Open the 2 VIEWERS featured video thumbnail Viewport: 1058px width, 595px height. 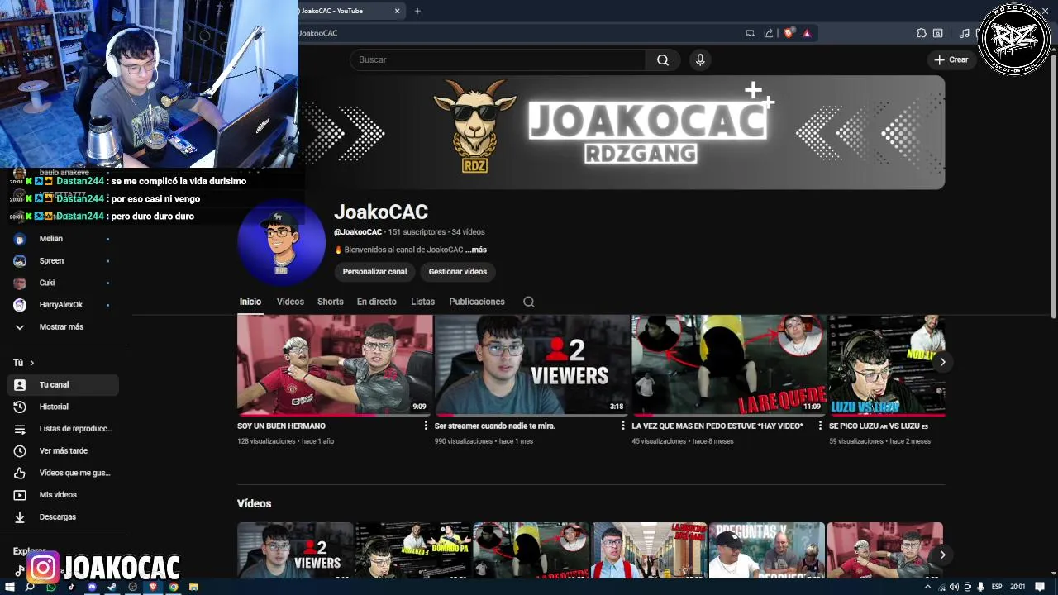(x=532, y=364)
